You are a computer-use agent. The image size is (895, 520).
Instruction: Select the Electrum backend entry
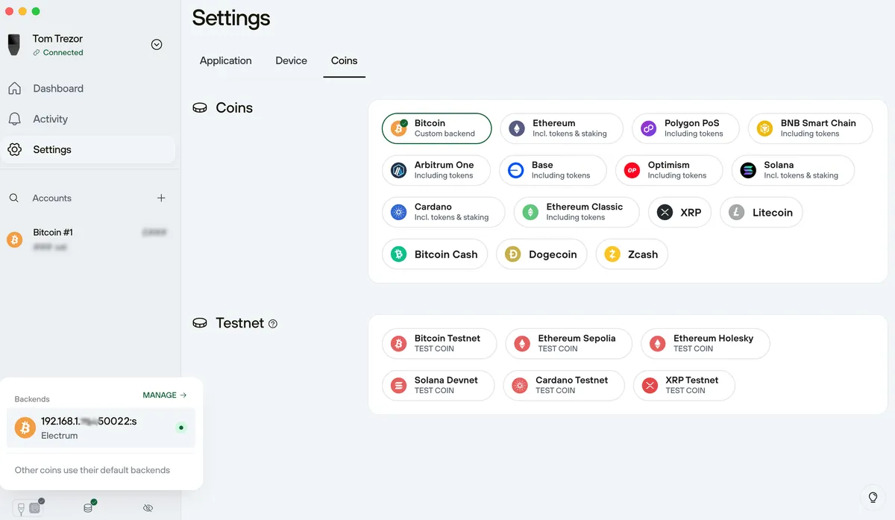[x=101, y=427]
